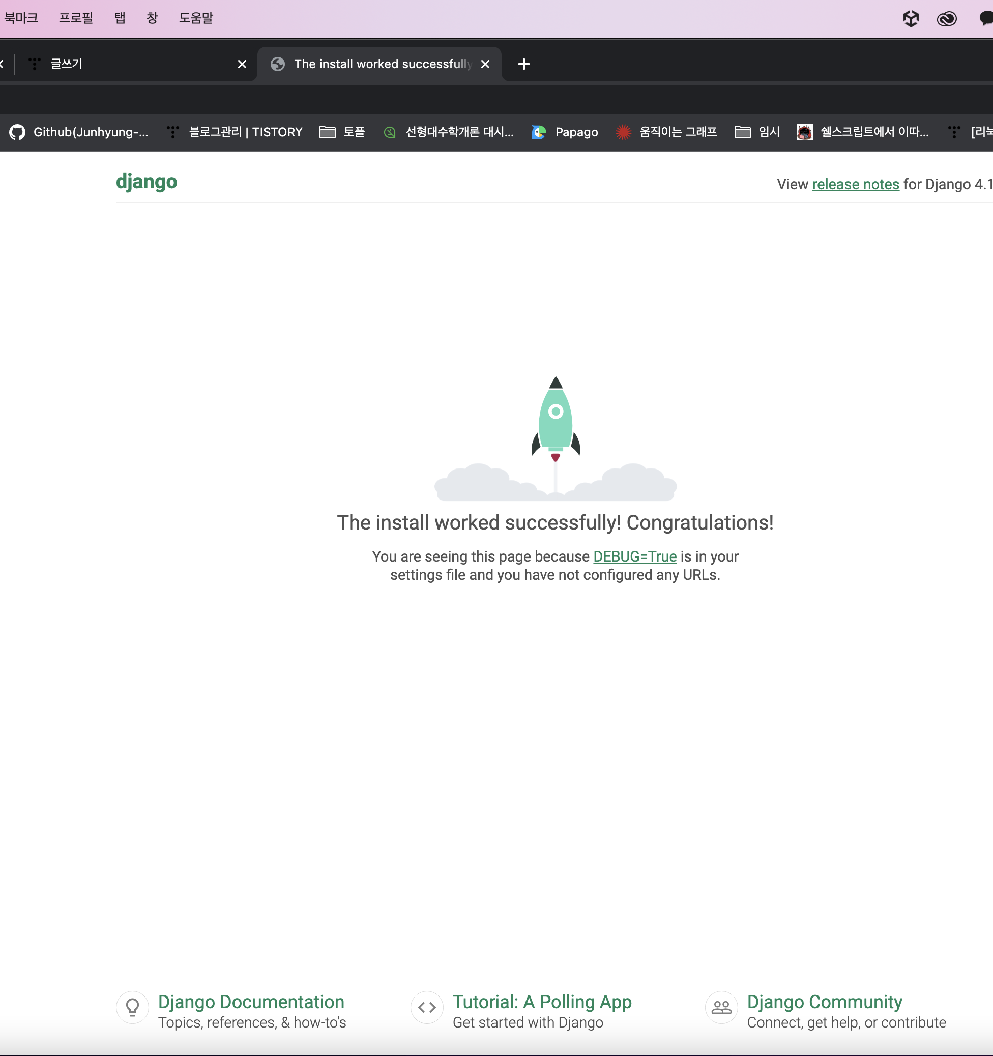Viewport: 993px width, 1056px height.
Task: Click the DEBUG=True link
Action: tap(634, 556)
